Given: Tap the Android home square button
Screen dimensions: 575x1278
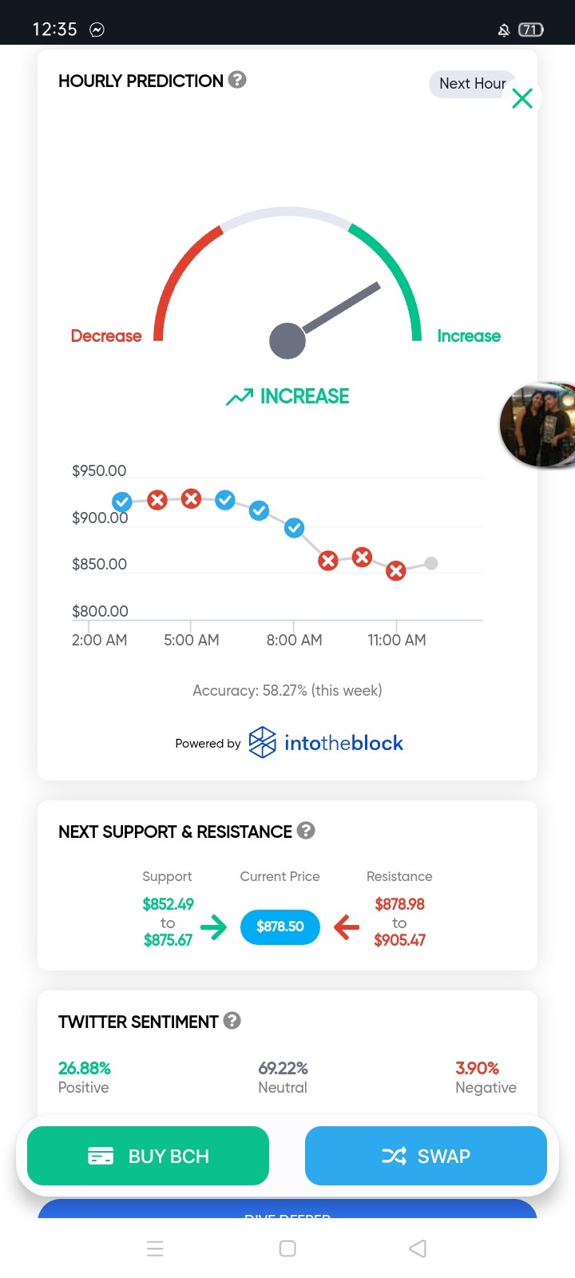Looking at the screenshot, I should tap(287, 1248).
